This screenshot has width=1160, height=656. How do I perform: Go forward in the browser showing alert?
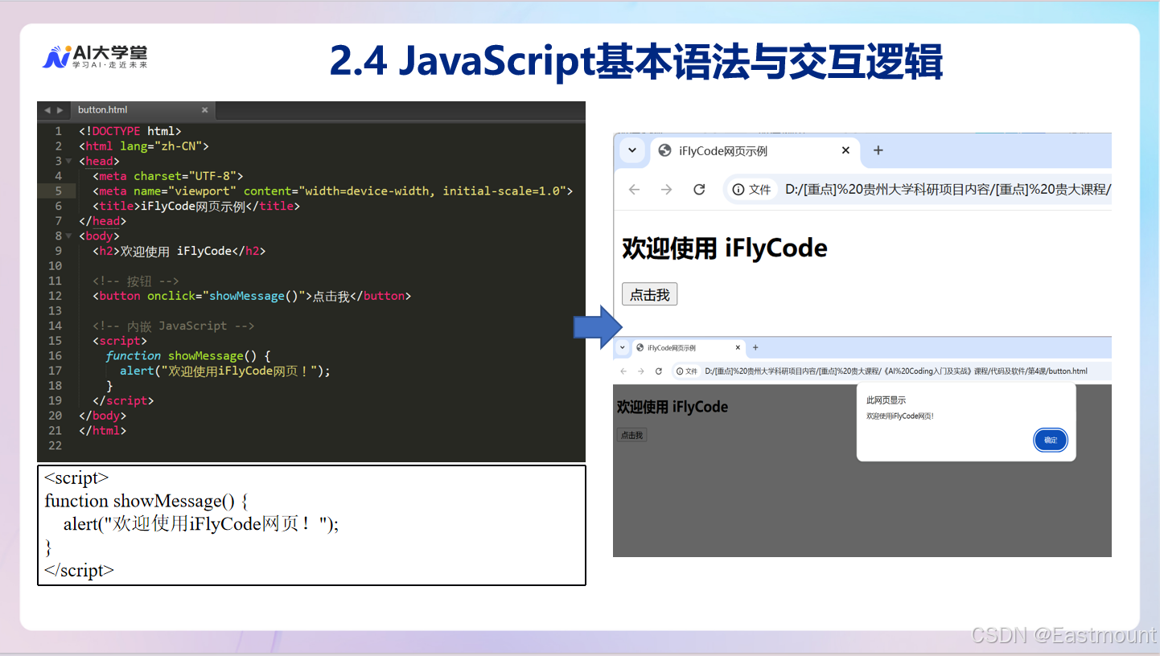[640, 371]
